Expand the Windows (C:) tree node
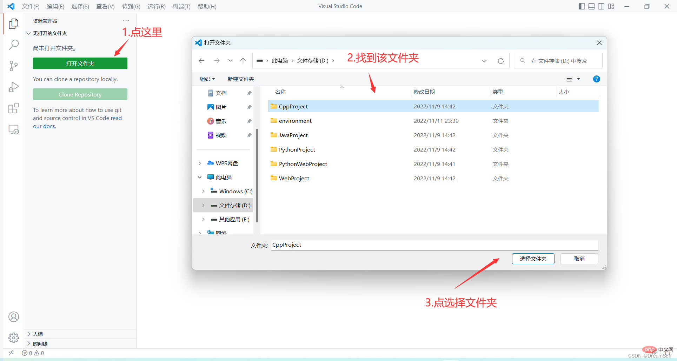677x361 pixels. click(203, 191)
